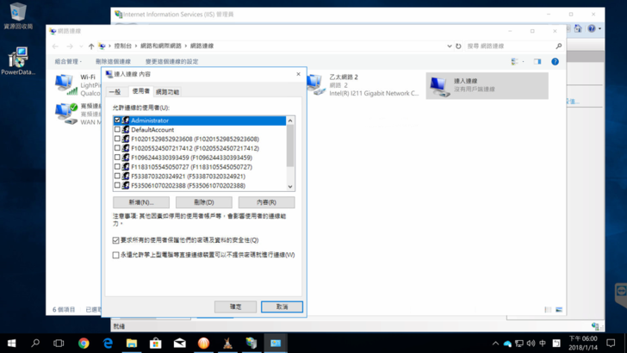Screen dimensions: 627x353
Task: Open the 網路功能 tab
Action: 167,92
